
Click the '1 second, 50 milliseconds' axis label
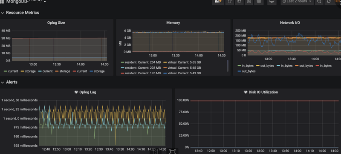click(x=20, y=100)
